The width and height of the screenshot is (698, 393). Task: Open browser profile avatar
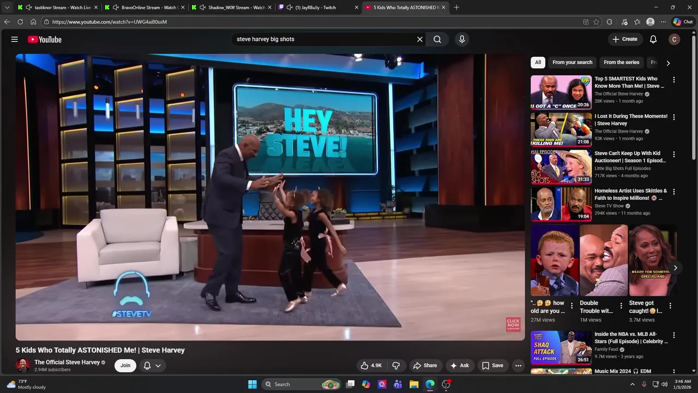pos(650,22)
